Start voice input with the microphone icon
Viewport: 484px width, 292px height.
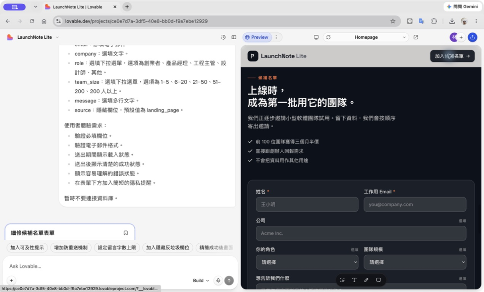point(218,280)
